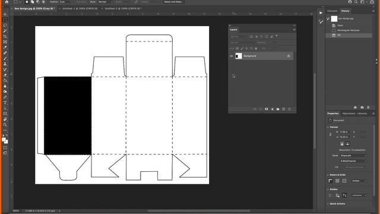
Task: Select the Healing Brush tool
Action: (5, 53)
